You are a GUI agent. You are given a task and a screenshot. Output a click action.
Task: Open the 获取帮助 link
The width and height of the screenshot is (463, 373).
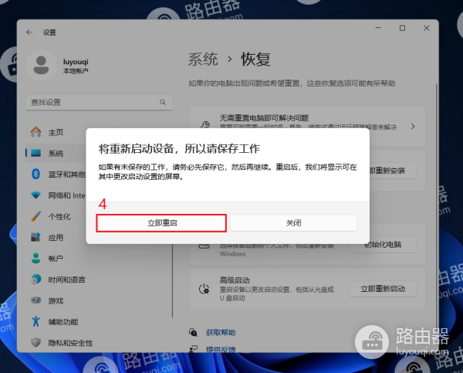(221, 333)
